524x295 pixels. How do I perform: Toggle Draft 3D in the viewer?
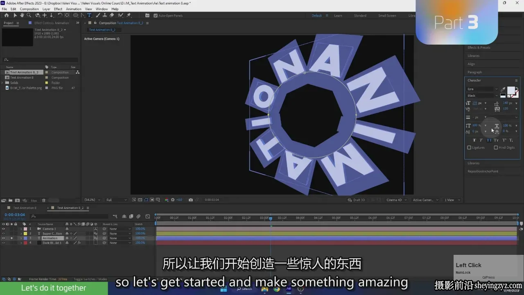tap(356, 200)
